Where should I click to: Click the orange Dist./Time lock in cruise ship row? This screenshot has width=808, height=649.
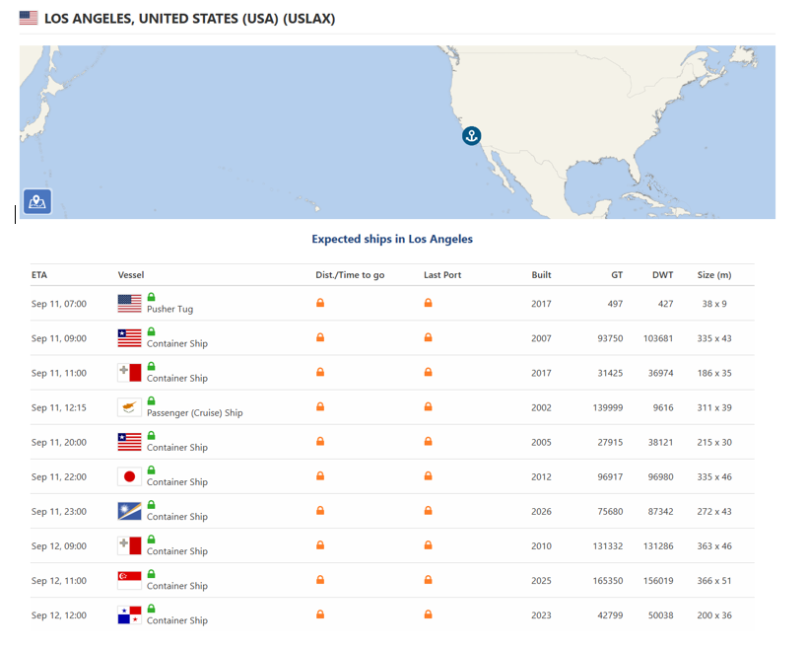[320, 406]
